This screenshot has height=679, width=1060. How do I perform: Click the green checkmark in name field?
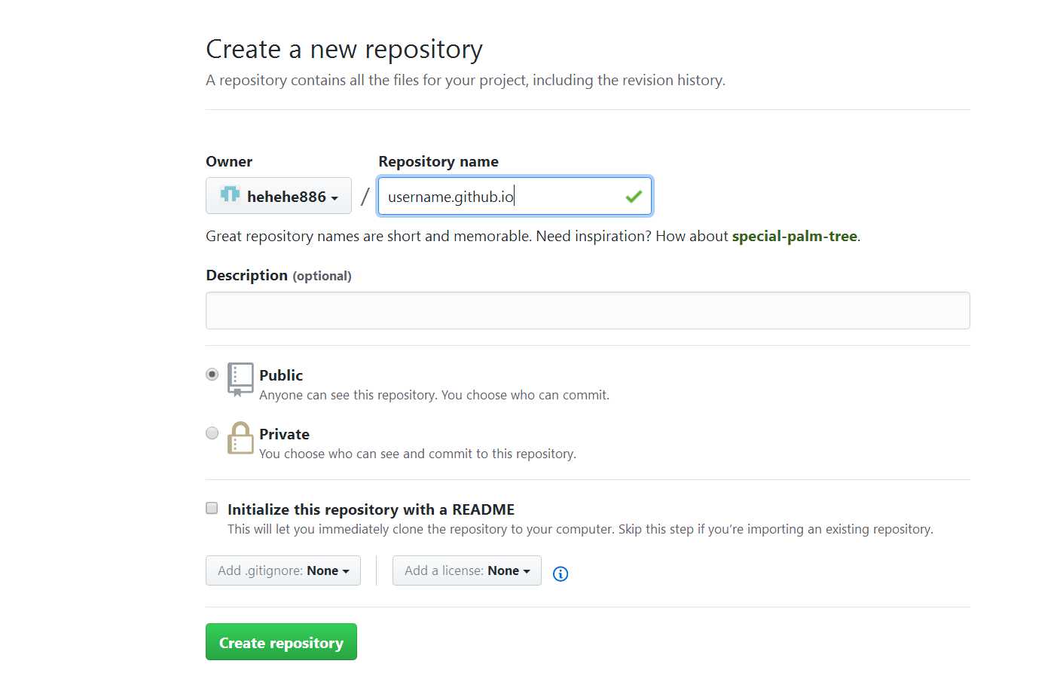(x=634, y=197)
